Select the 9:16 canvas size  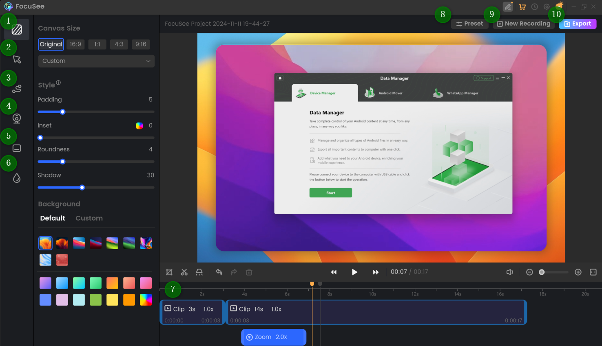pyautogui.click(x=141, y=44)
